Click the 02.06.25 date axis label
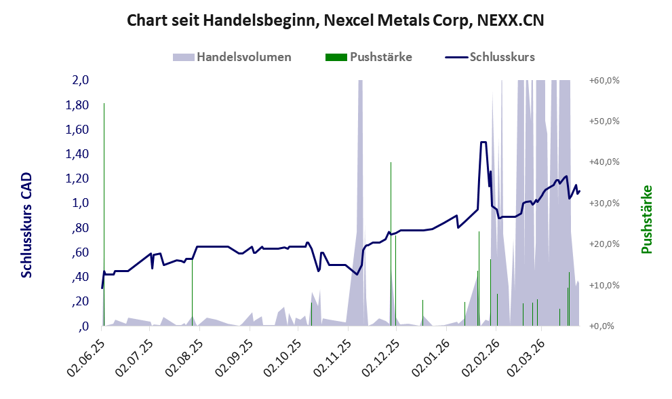This screenshot has height=399, width=672. point(86,356)
